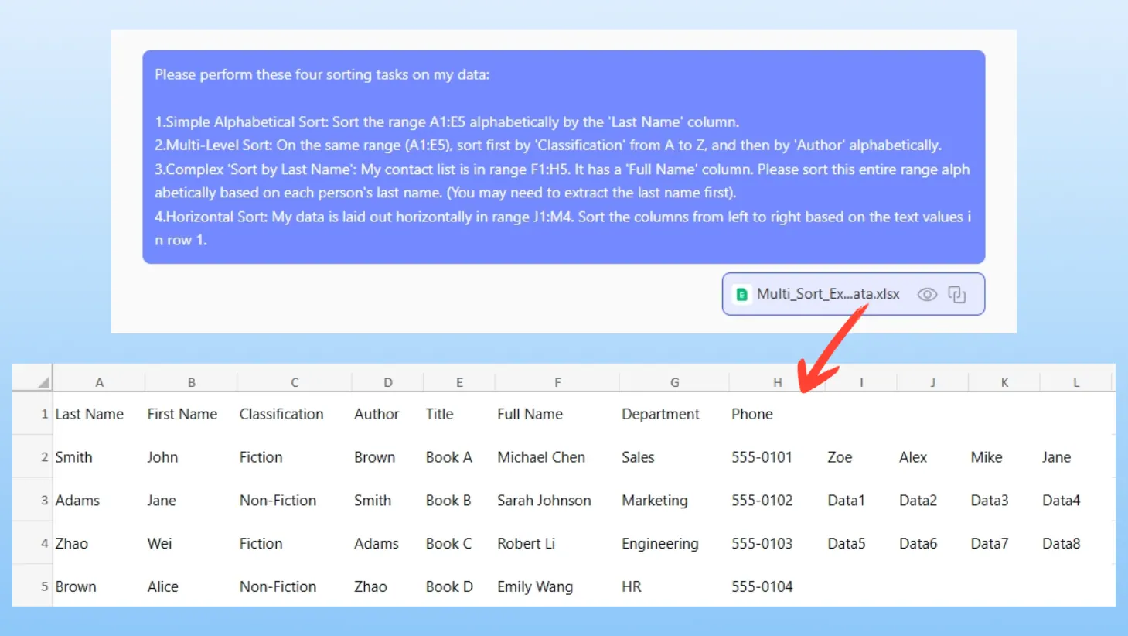Image resolution: width=1128 pixels, height=636 pixels.
Task: Select the 'Book C' title cell
Action: tap(448, 544)
